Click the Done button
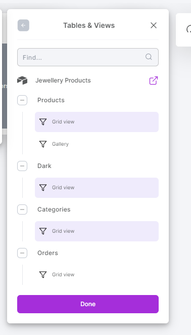Screen dimensions: 191x335 tap(88, 304)
